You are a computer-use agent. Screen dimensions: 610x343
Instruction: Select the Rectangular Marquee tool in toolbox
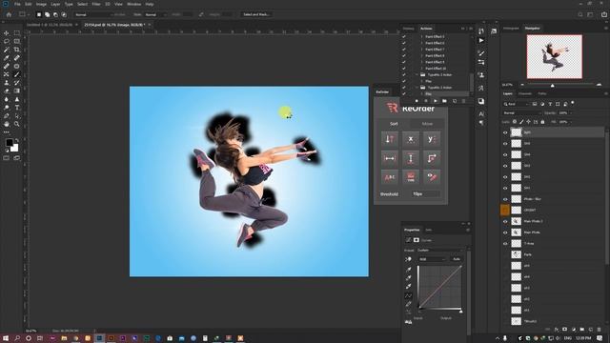[17, 33]
